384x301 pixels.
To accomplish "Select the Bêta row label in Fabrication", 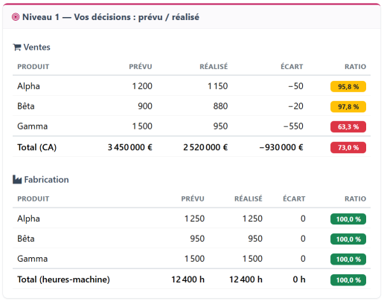I will (26, 239).
